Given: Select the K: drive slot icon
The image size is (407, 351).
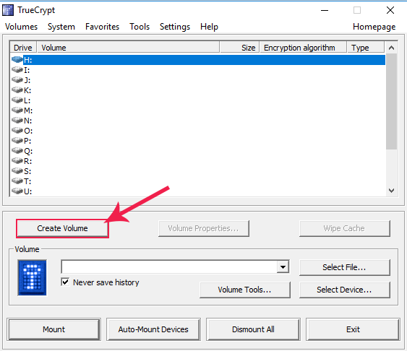Looking at the screenshot, I should [17, 90].
